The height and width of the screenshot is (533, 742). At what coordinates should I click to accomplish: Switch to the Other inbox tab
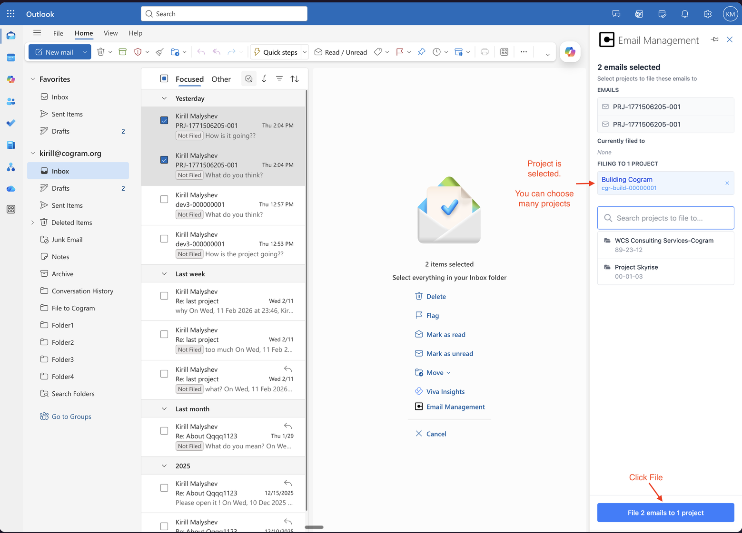[221, 79]
